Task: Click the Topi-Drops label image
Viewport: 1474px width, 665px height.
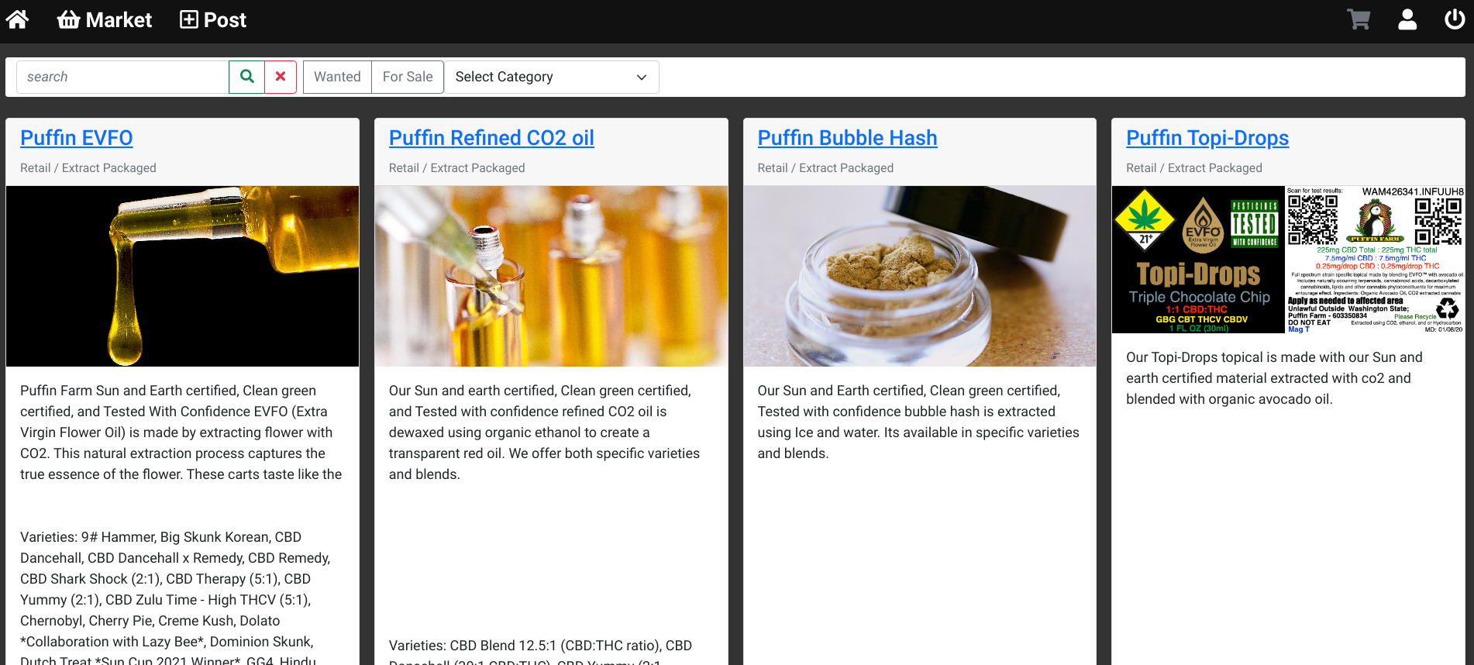Action: pyautogui.click(x=1288, y=260)
